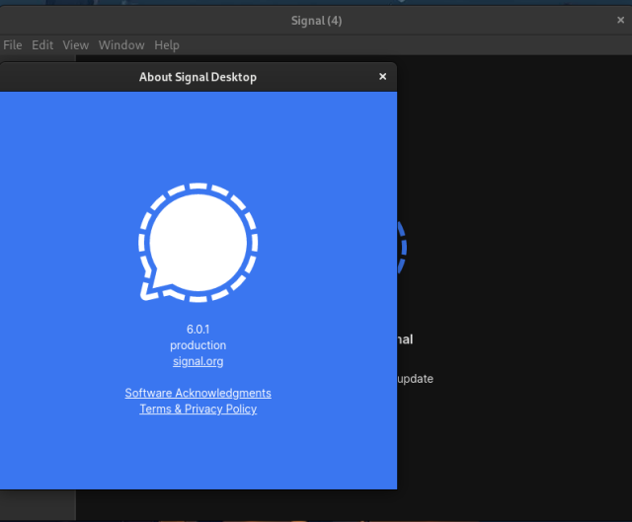Image resolution: width=632 pixels, height=522 pixels.
Task: Click the About Signal Desktop title bar
Action: (197, 77)
